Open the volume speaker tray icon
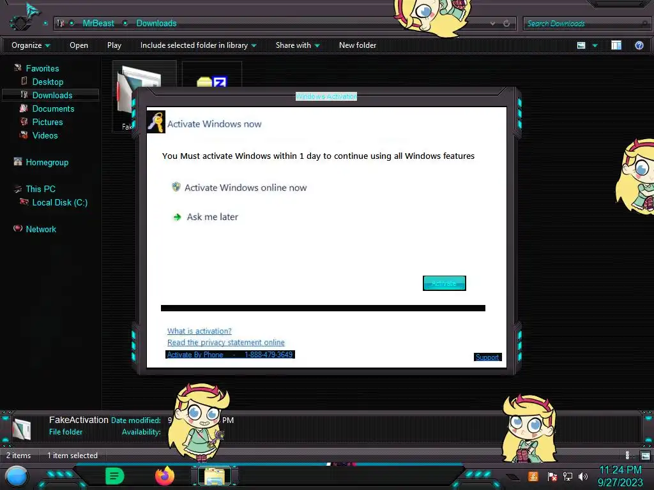Image resolution: width=654 pixels, height=490 pixels. 582,476
